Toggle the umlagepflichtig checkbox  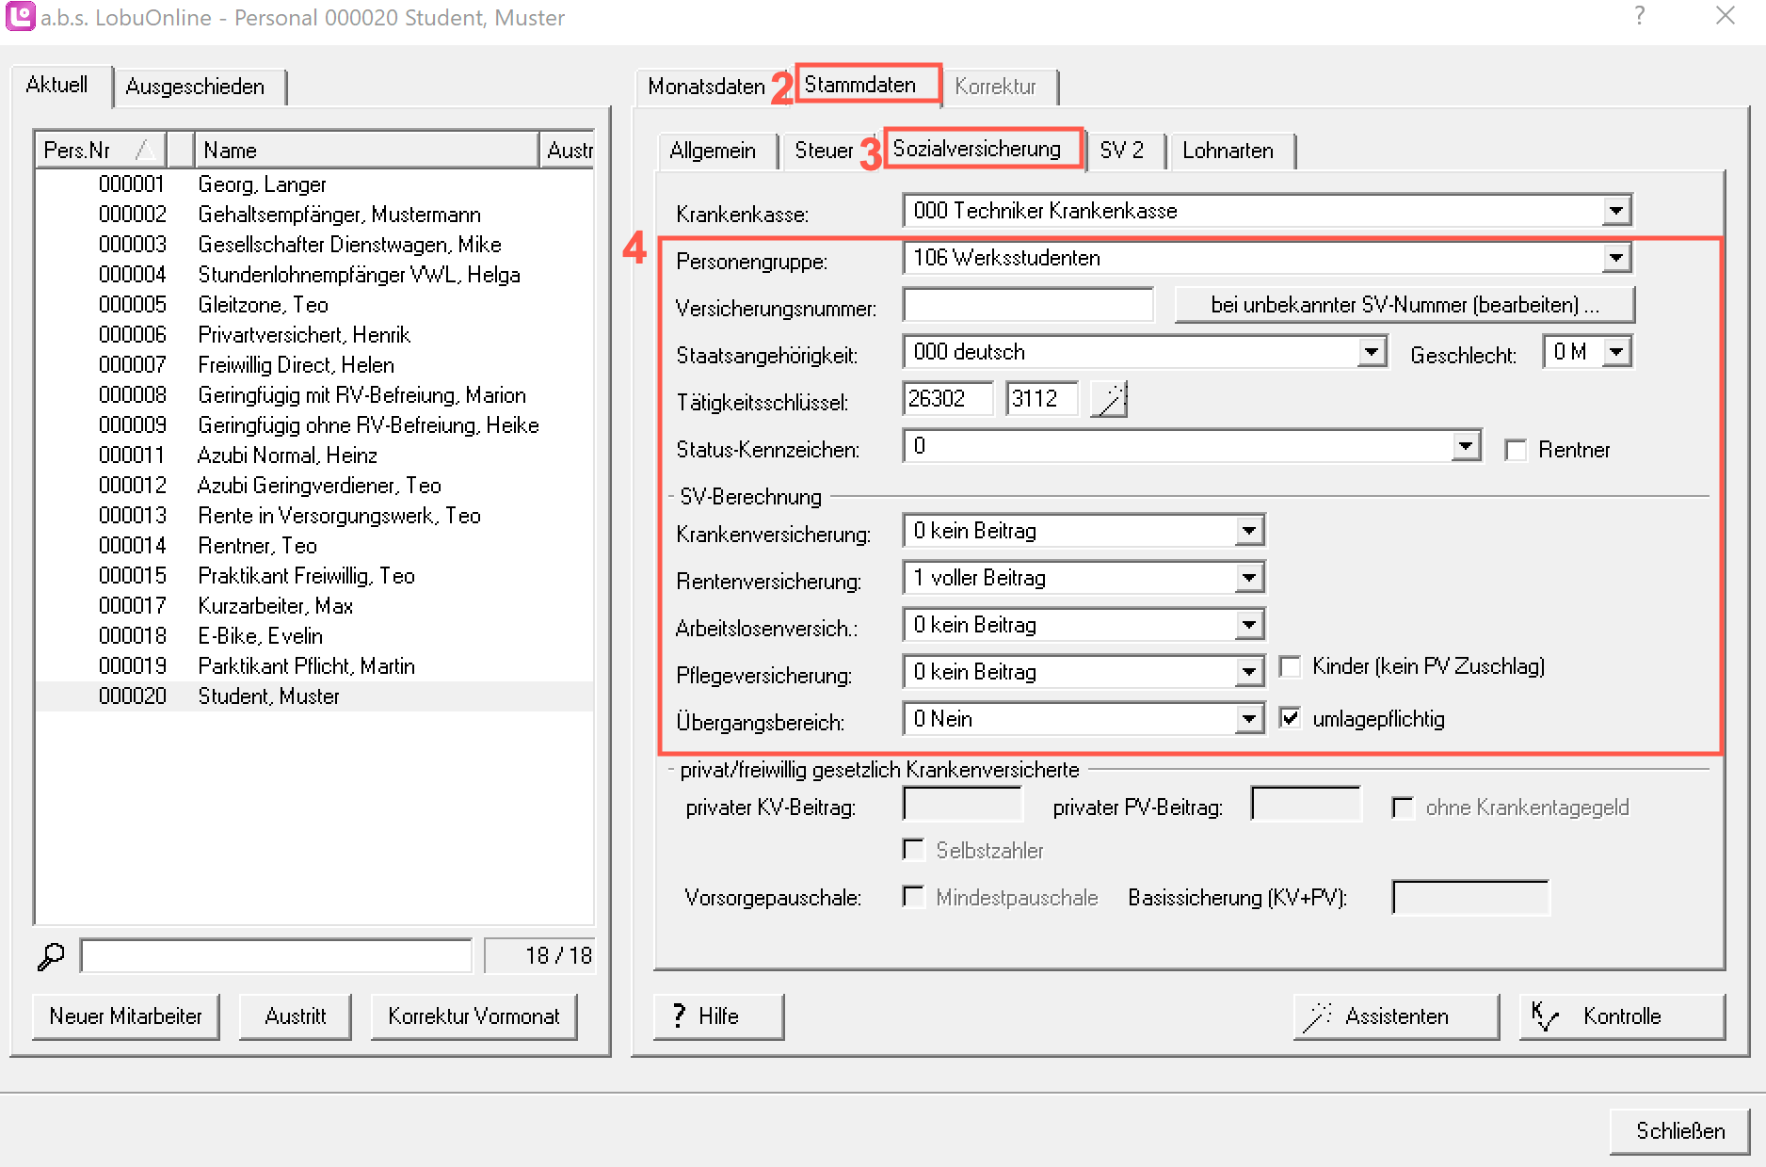1291,719
